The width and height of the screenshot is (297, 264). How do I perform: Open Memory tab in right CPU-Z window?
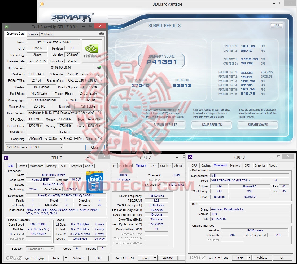(235, 165)
